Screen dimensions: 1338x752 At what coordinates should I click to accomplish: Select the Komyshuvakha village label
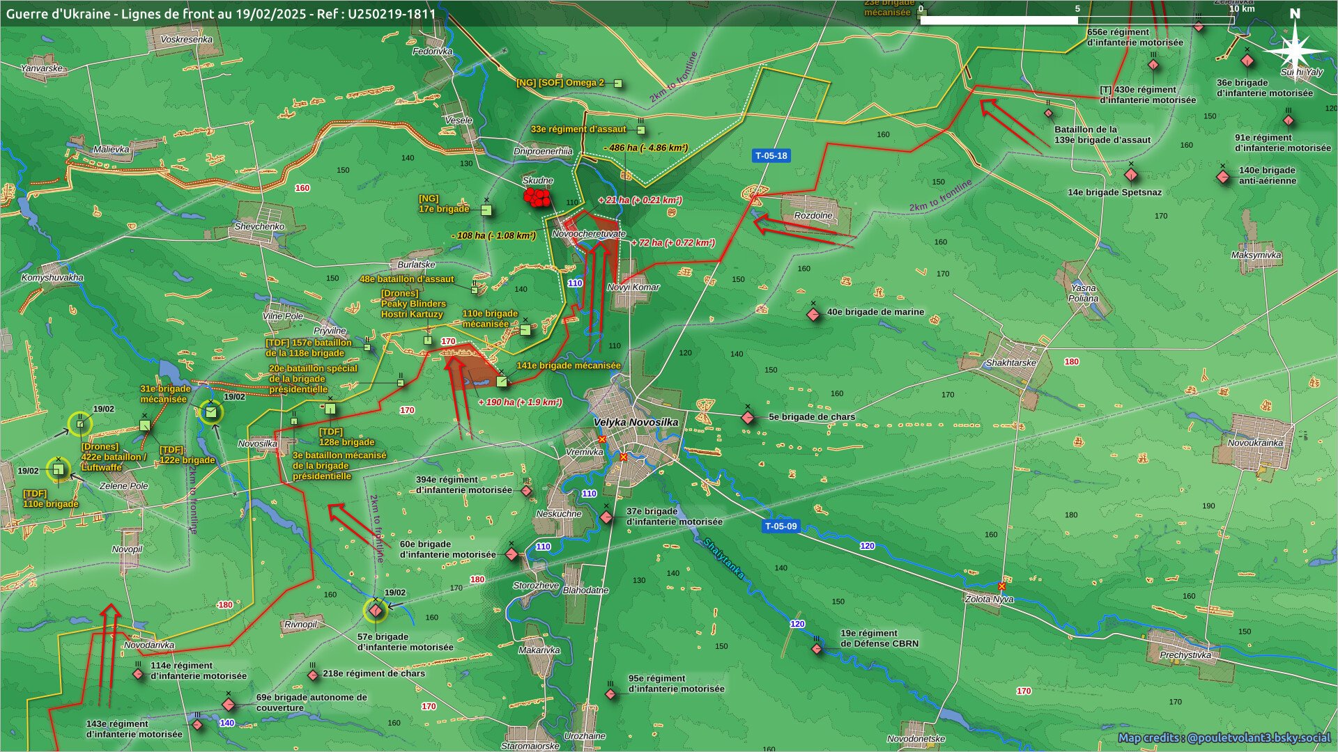(x=52, y=278)
